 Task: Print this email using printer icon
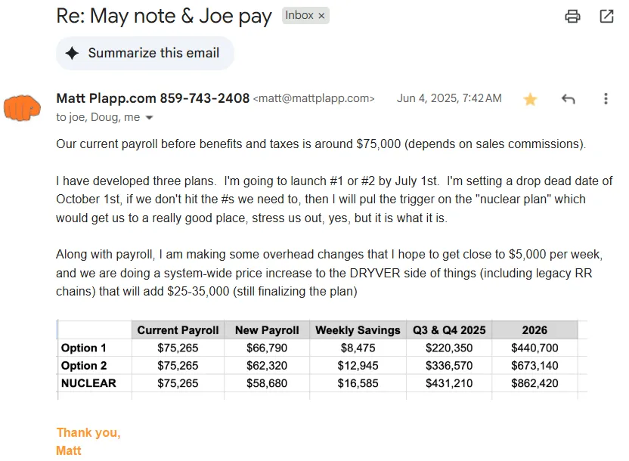[573, 16]
